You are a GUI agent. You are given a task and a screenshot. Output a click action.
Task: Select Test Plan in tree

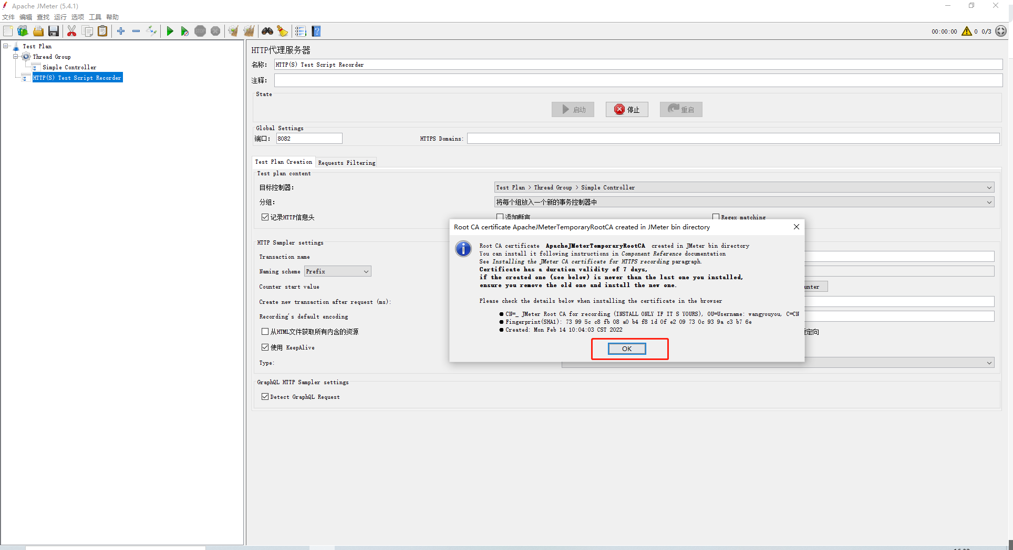click(37, 46)
